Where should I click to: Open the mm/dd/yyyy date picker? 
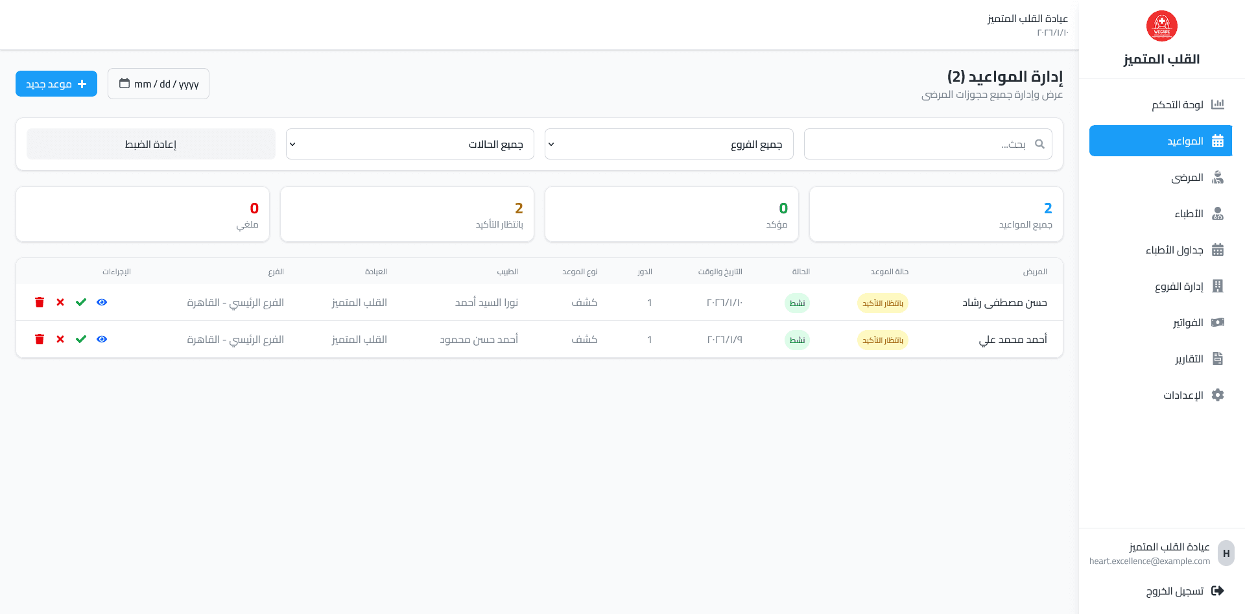tap(158, 84)
